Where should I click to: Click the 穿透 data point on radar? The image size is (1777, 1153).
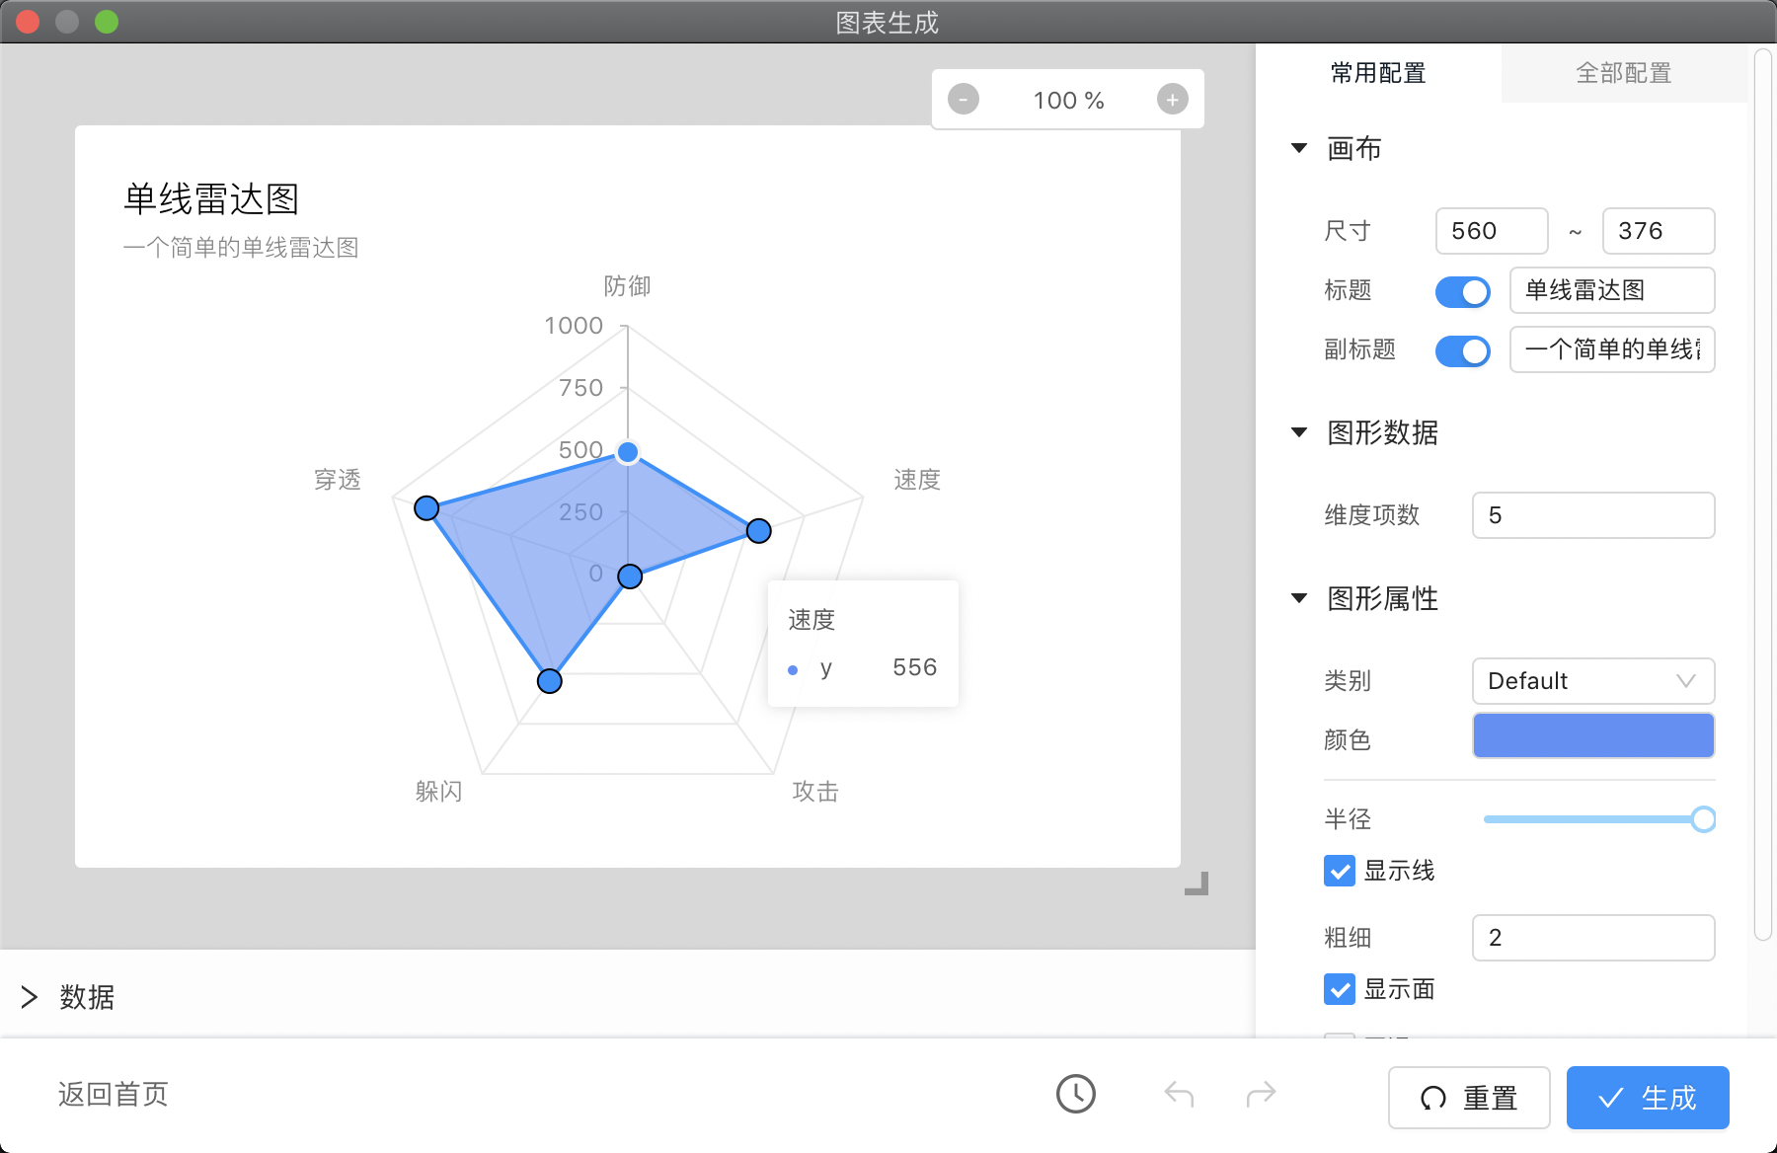click(426, 508)
